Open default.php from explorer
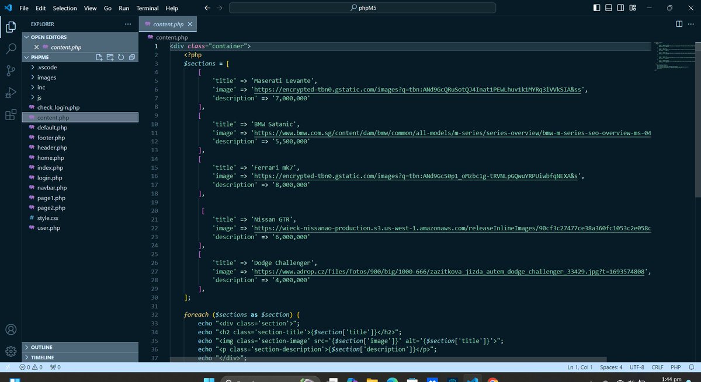 pyautogui.click(x=80, y=128)
